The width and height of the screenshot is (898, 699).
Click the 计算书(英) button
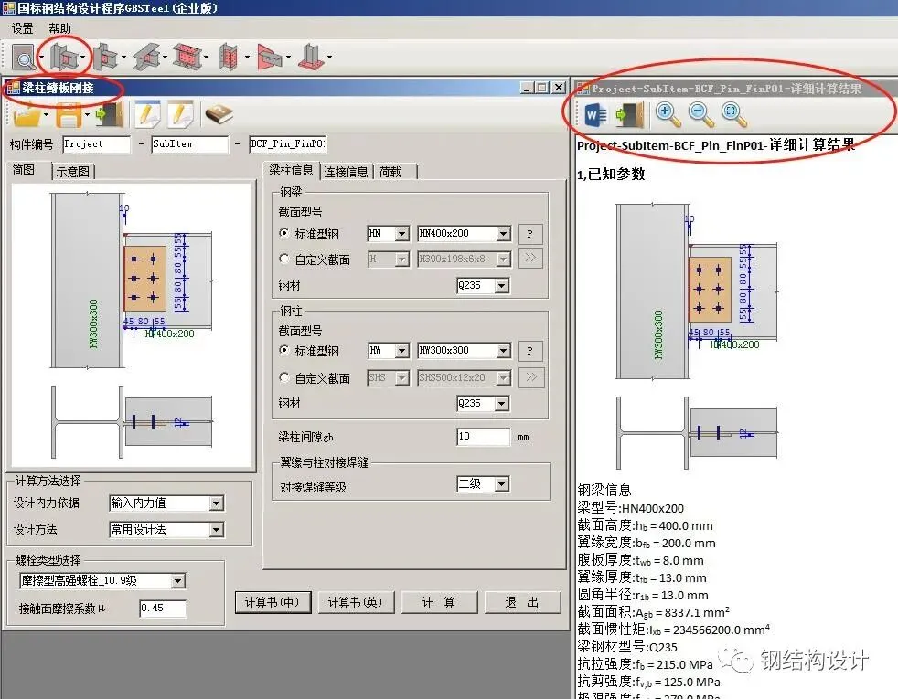click(x=355, y=602)
